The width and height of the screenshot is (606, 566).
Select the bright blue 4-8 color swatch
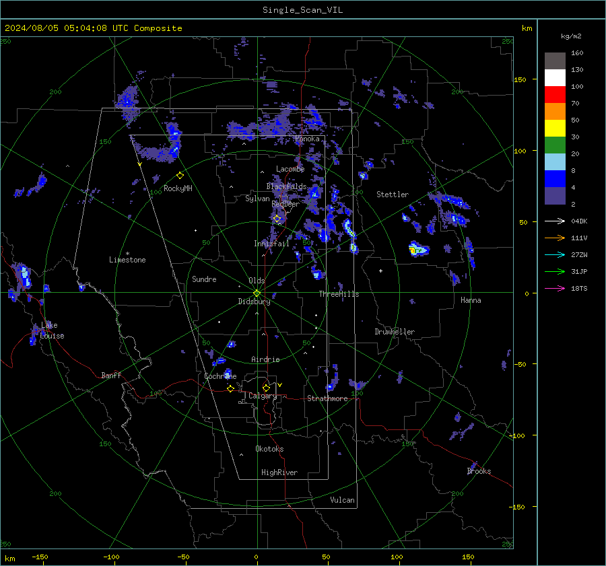coord(555,179)
